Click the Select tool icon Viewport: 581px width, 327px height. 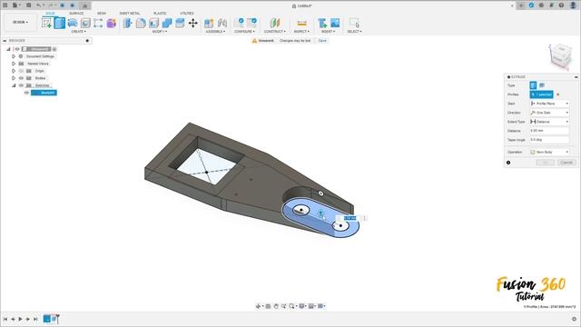click(354, 23)
